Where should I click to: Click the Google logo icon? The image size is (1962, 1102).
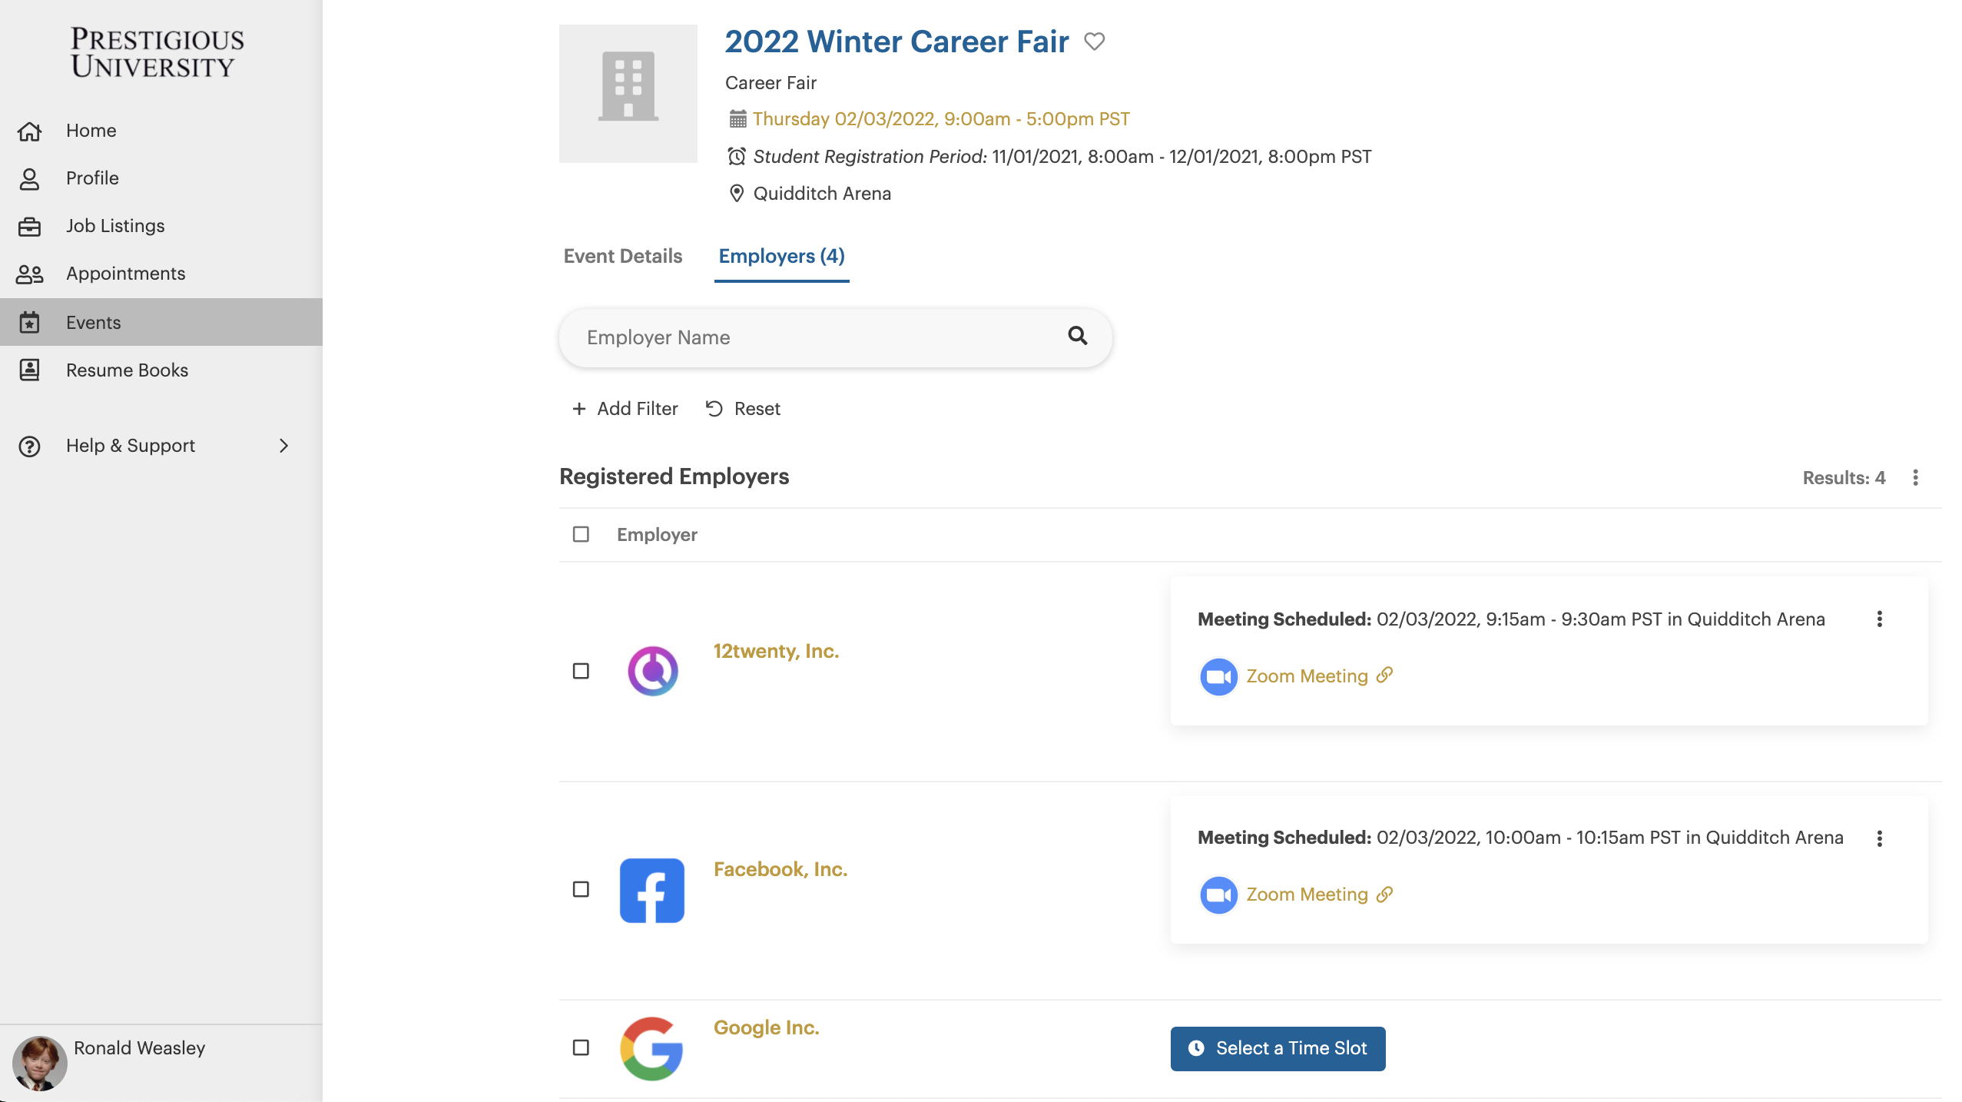(x=651, y=1048)
